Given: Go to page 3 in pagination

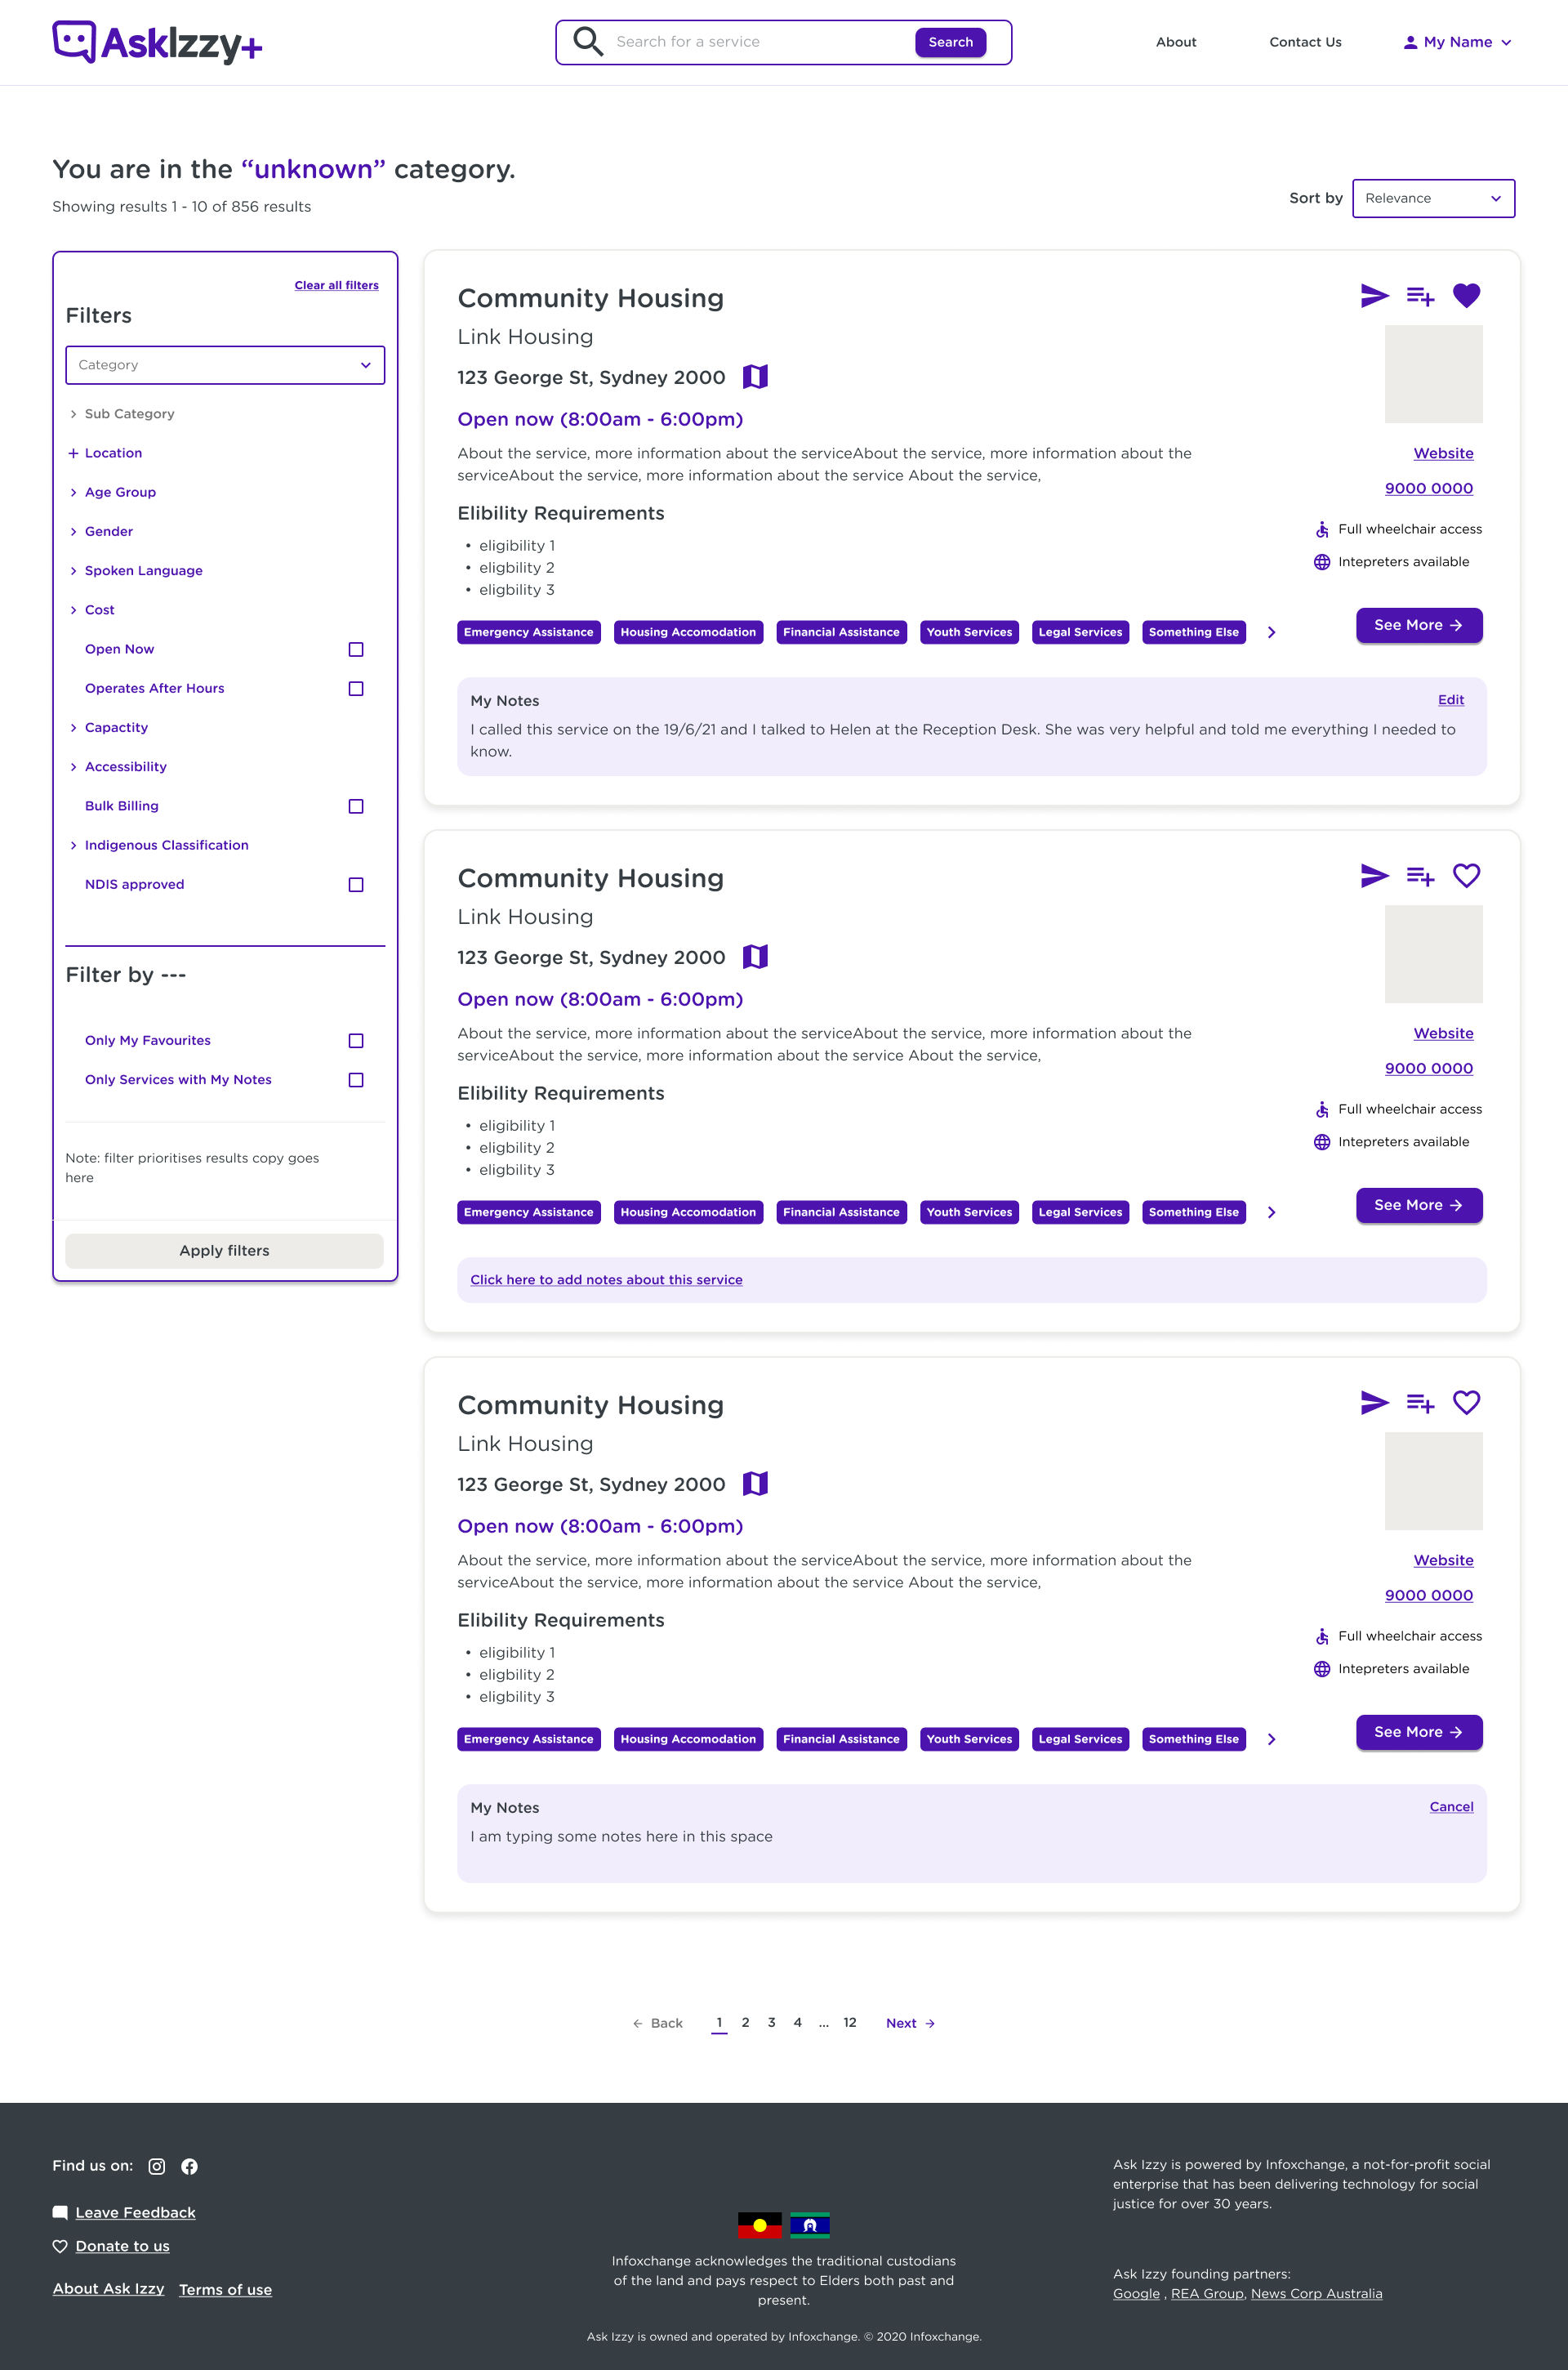Looking at the screenshot, I should pos(771,2022).
